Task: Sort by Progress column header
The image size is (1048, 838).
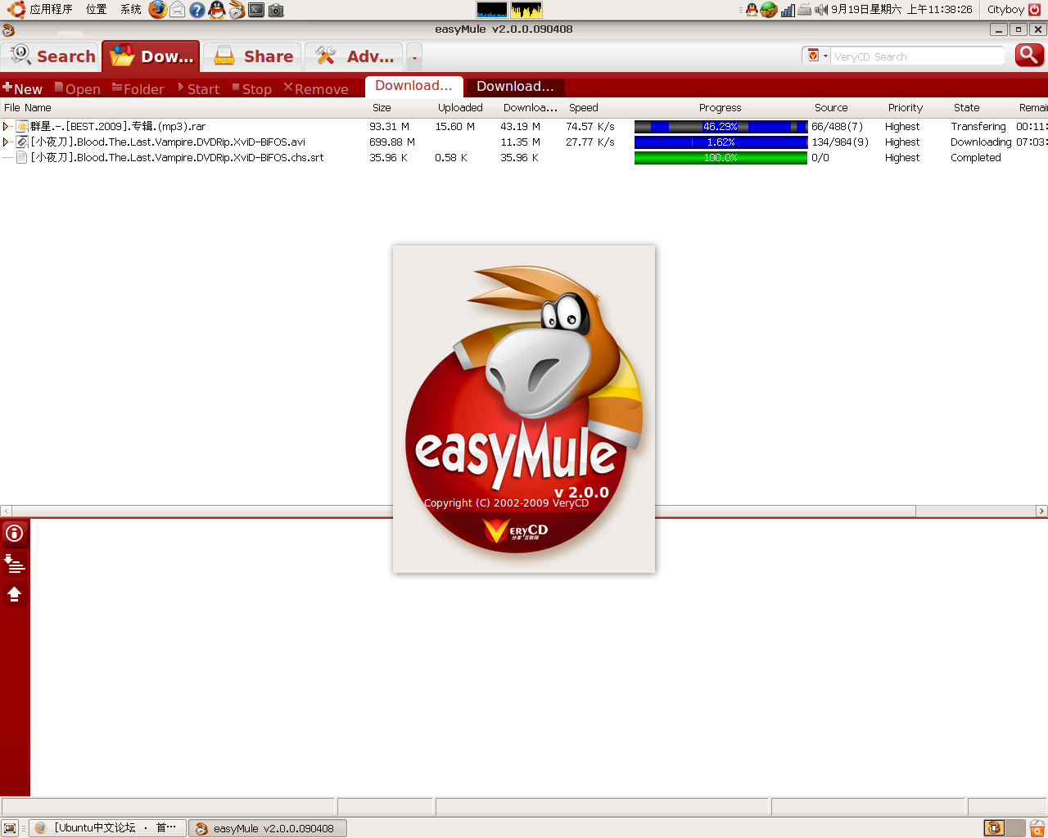Action: [720, 108]
